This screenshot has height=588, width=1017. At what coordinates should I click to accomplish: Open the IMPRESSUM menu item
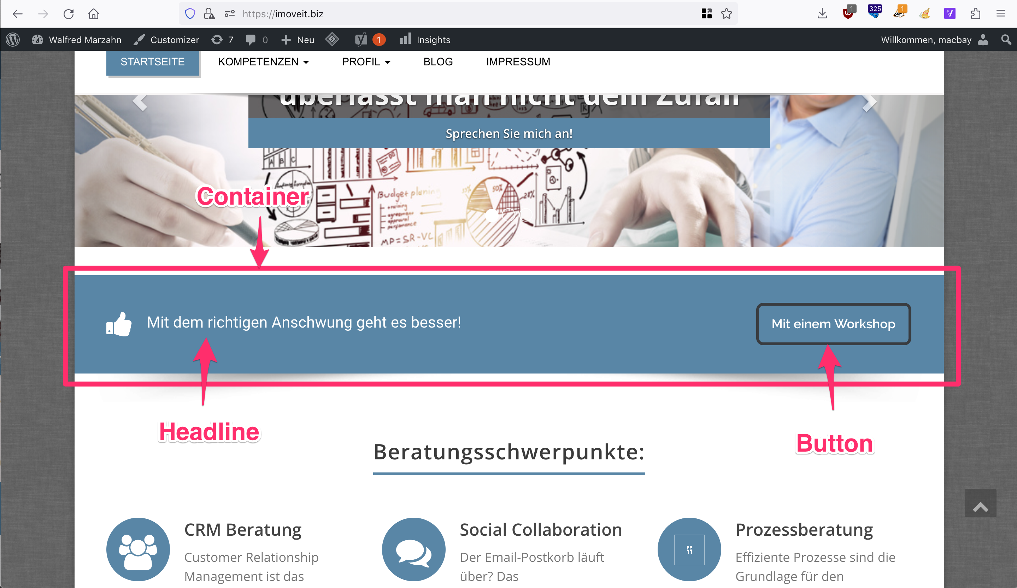click(x=518, y=62)
